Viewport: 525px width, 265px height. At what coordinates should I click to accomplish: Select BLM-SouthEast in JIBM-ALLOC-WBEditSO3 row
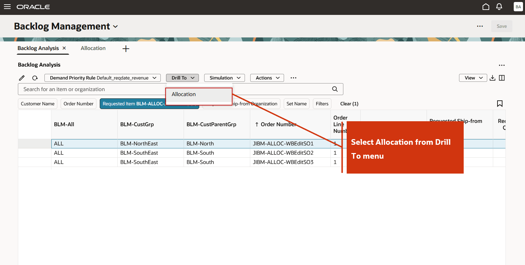click(x=150, y=162)
